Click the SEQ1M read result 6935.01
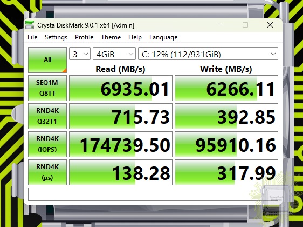This screenshot has height=227, width=303. (x=121, y=88)
